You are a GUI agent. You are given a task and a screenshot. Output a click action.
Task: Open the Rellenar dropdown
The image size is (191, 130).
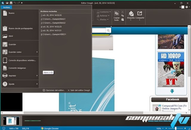point(103,16)
